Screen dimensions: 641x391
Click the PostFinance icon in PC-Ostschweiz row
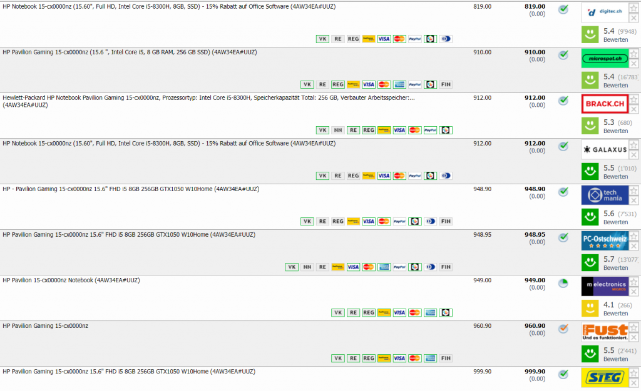click(337, 267)
